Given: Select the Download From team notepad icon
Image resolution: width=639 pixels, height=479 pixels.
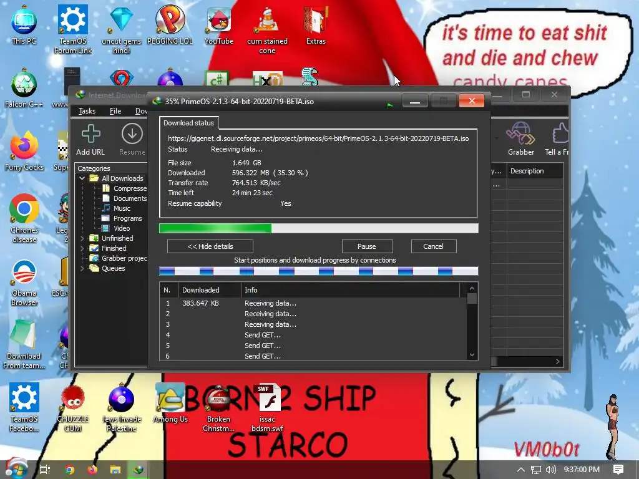Looking at the screenshot, I should click(24, 335).
